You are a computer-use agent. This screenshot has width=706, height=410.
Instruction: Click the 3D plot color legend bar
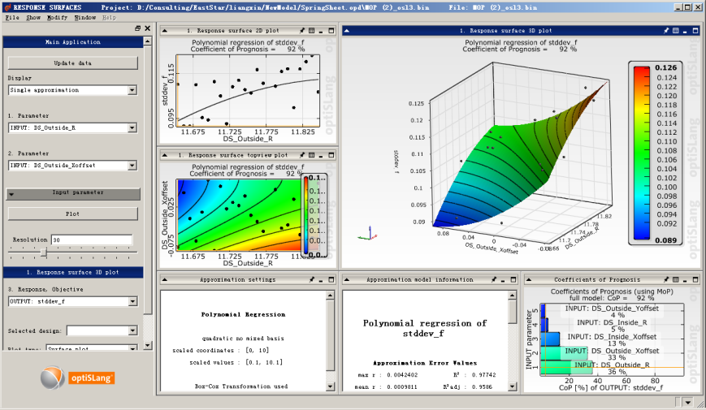(x=642, y=153)
